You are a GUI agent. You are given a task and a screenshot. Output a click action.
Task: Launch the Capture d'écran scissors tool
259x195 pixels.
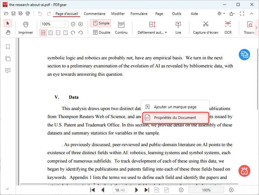pos(206,28)
